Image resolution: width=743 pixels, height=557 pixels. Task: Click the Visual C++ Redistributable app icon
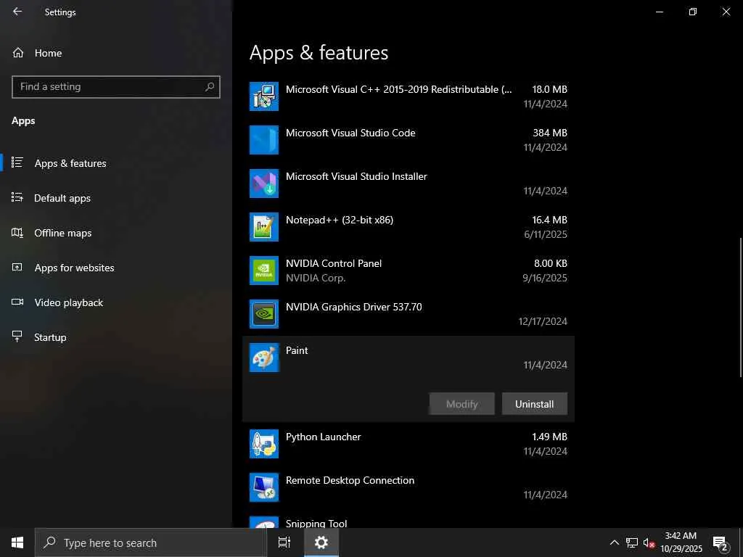click(264, 96)
